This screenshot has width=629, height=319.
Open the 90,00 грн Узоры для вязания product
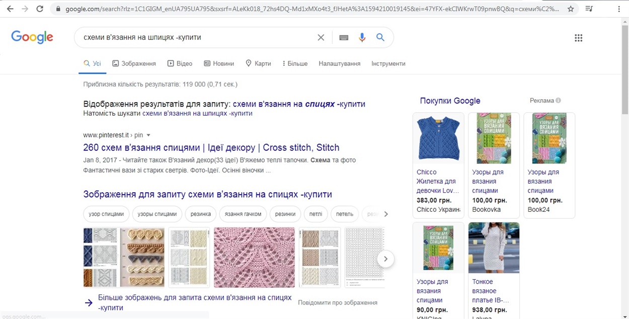point(438,270)
